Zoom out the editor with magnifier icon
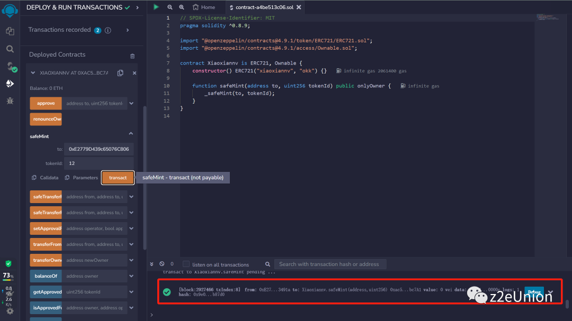Image resolution: width=572 pixels, height=321 pixels. coord(170,7)
